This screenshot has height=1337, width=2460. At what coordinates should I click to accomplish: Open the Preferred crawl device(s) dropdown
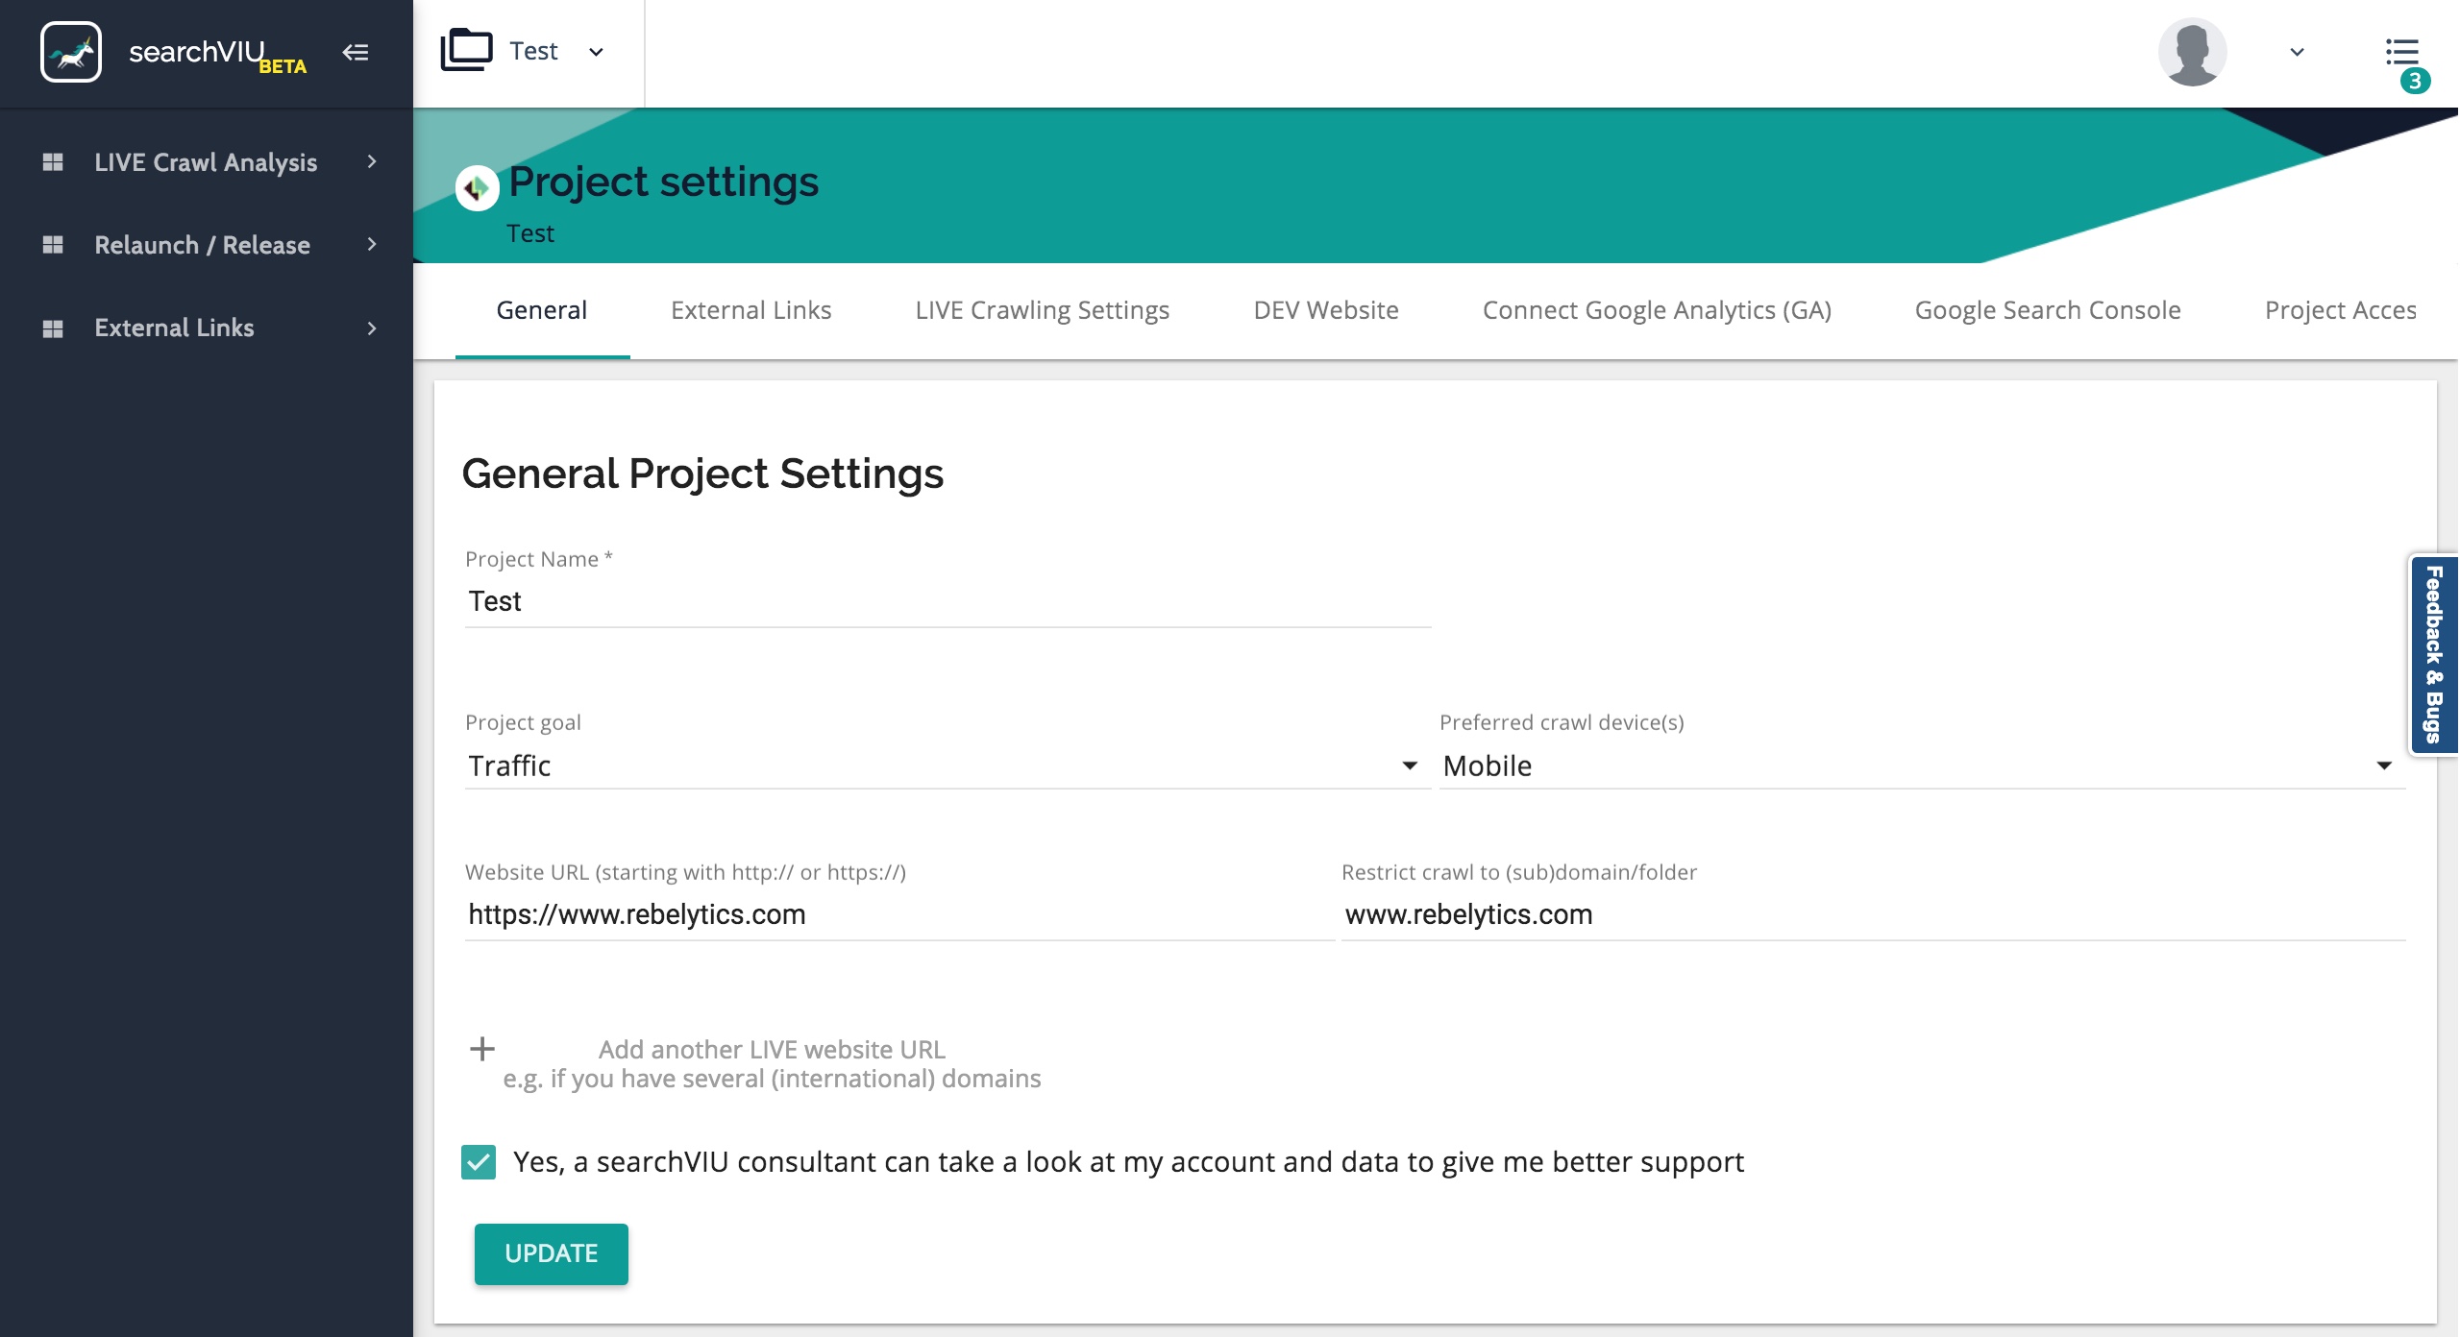[x=1922, y=766]
